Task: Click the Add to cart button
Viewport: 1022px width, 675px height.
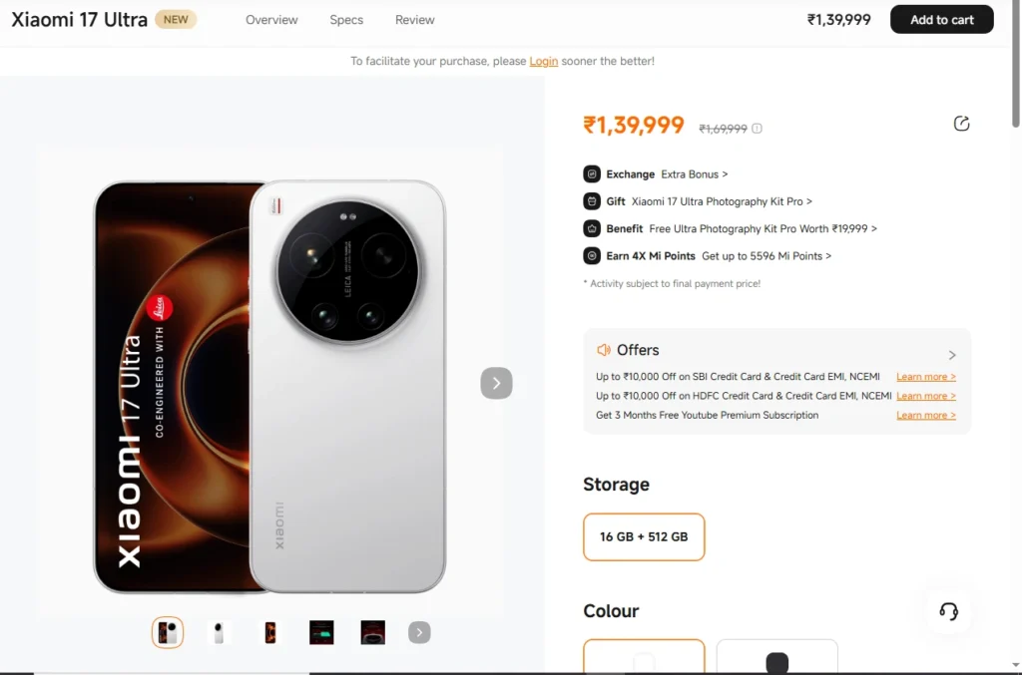Action: tap(941, 18)
